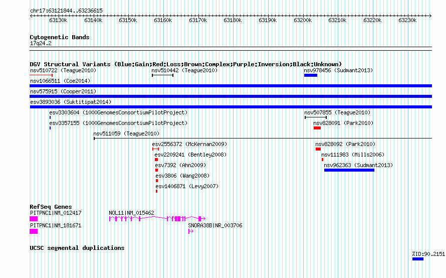The width and height of the screenshot is (446, 278).
Task: Open the Cytogenetic Bands track title
Action: [60, 37]
